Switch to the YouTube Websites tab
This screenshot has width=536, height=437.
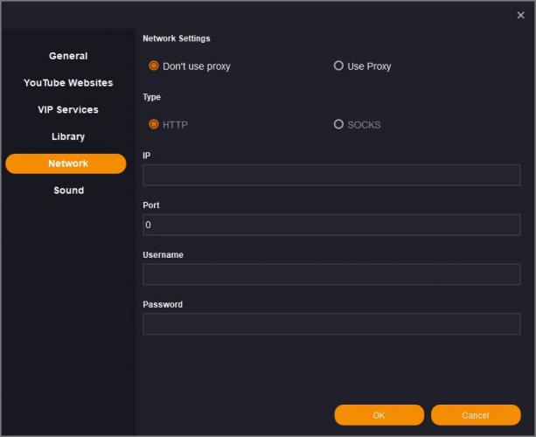tap(68, 83)
